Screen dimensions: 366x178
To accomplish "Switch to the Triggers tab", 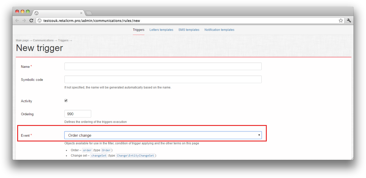I will click(139, 30).
